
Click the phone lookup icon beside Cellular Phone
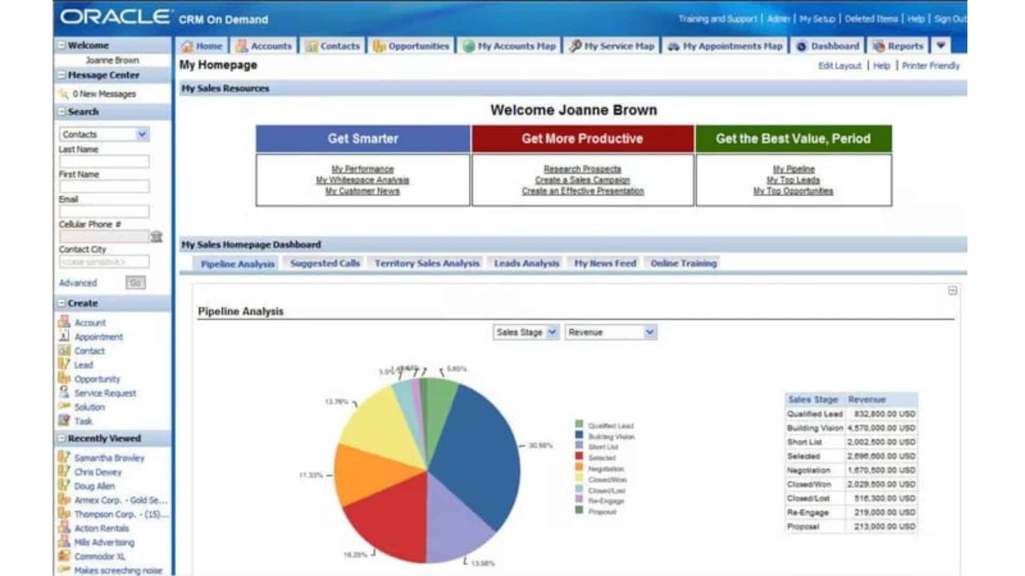[156, 236]
